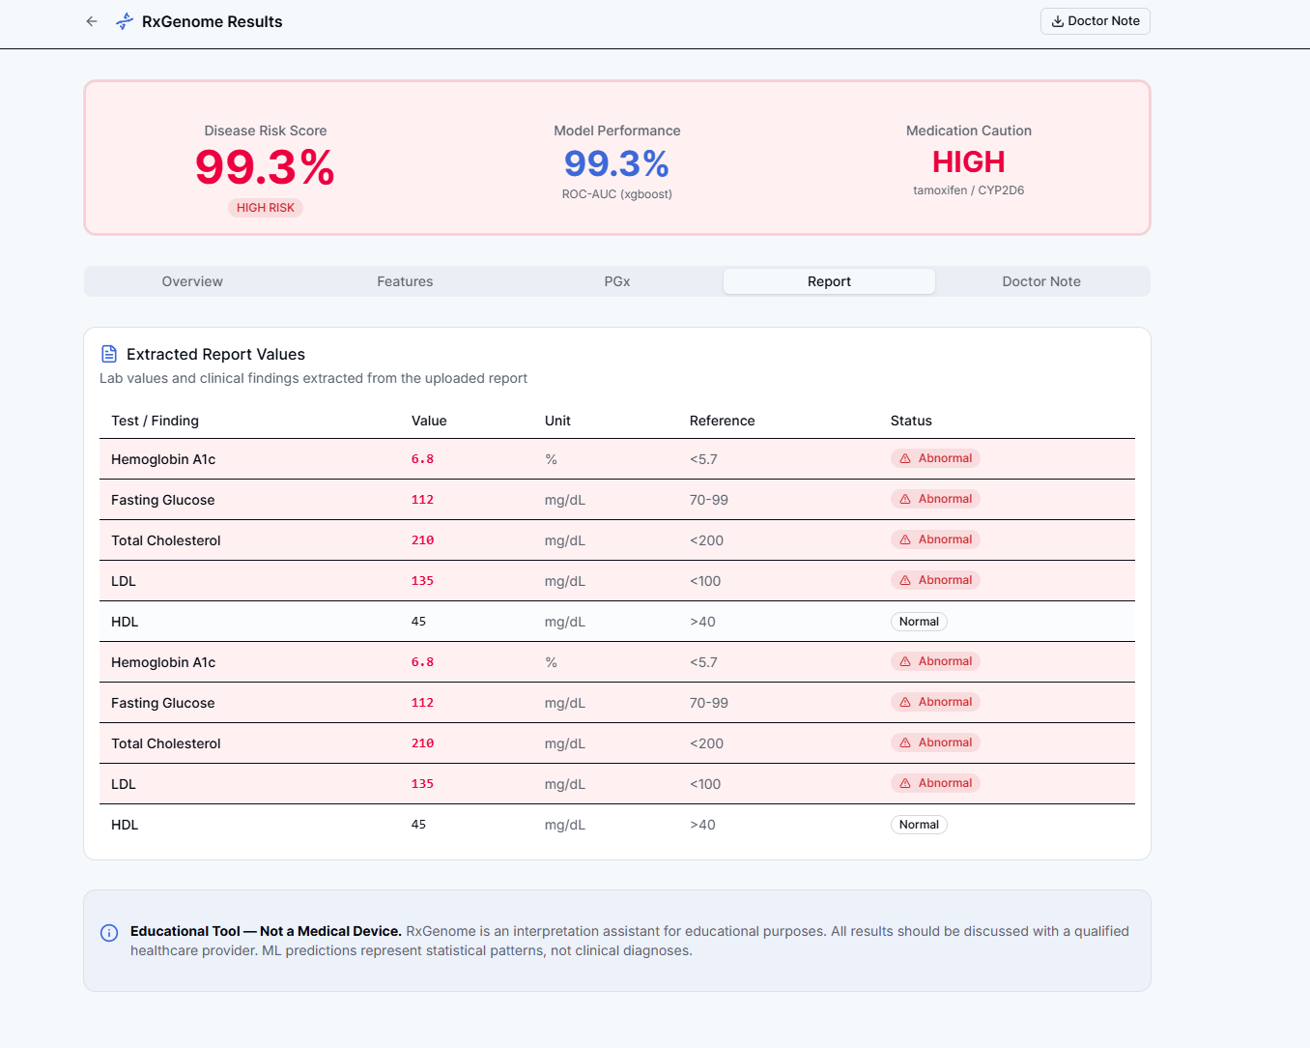Click the HIGH RISK badge
Screen dimensions: 1310x1048
click(266, 208)
